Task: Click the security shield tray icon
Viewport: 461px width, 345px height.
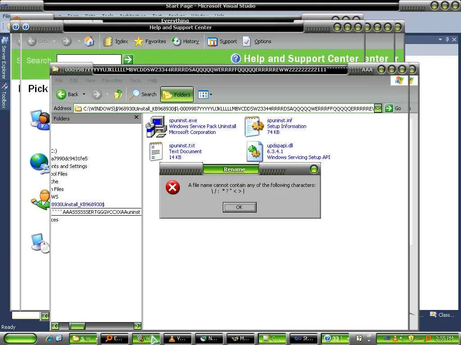Action: click(411, 338)
